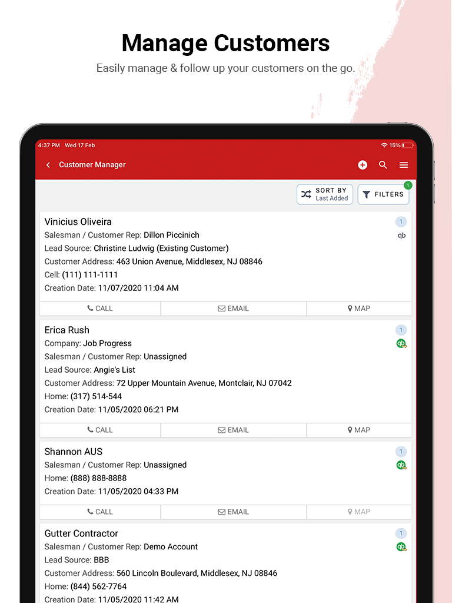
Task: Tap the Wi-Fi status icon
Action: tap(384, 145)
